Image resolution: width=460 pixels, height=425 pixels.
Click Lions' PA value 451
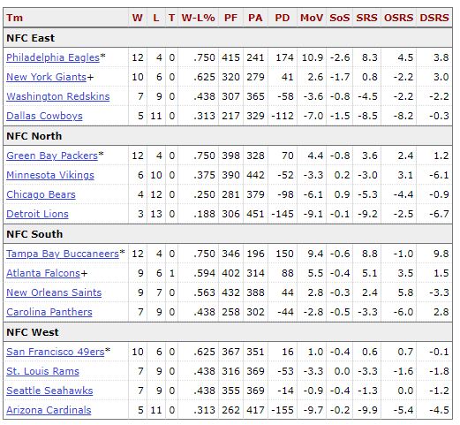coord(255,214)
